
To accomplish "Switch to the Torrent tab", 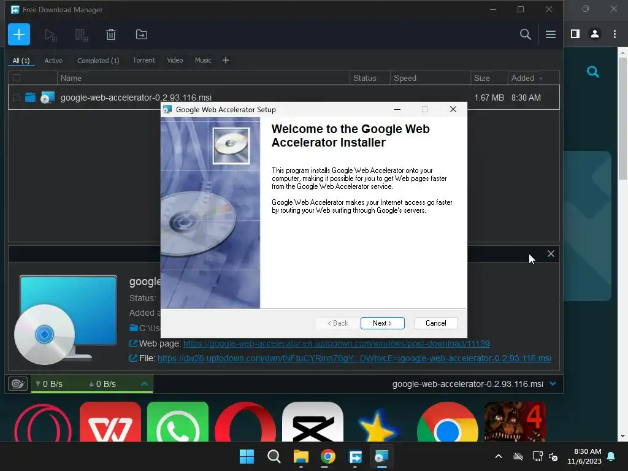I will coord(144,60).
